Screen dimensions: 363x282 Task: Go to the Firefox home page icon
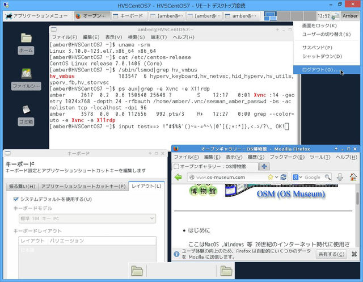(x=353, y=178)
